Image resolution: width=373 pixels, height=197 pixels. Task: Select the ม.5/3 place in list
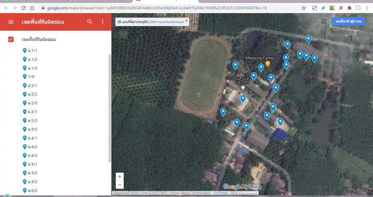(33, 181)
